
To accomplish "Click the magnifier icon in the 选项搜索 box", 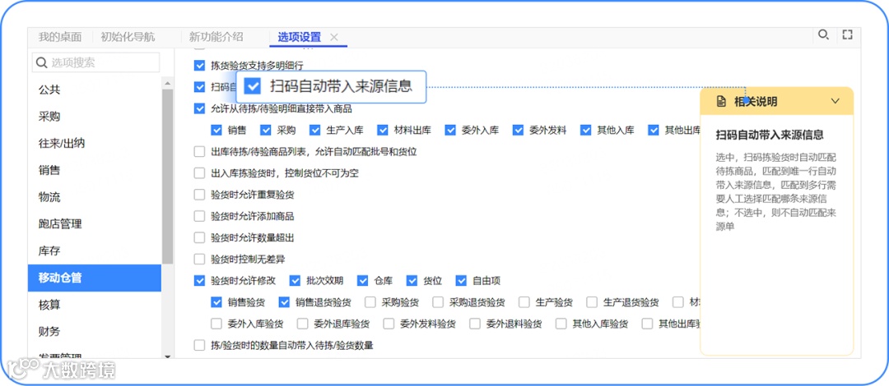I will [41, 62].
